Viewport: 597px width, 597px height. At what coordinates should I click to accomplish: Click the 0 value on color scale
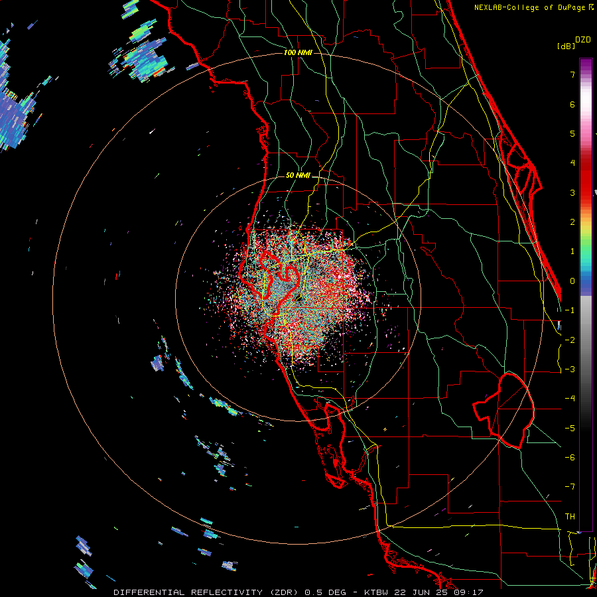[x=572, y=281]
